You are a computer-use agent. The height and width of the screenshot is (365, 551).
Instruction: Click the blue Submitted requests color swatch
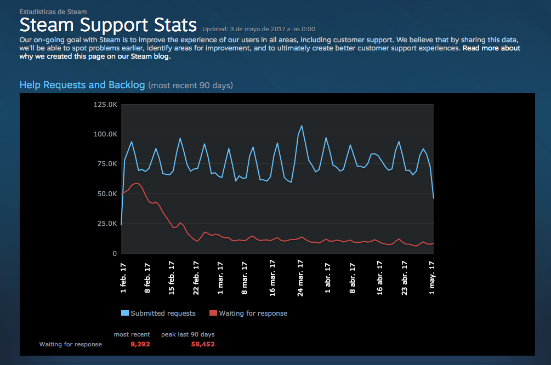[125, 313]
